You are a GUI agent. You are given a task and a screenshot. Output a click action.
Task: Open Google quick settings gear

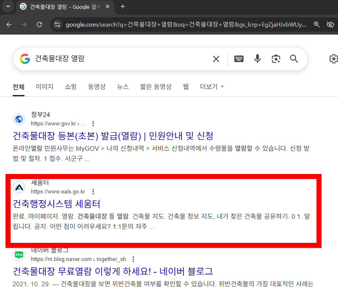333,59
